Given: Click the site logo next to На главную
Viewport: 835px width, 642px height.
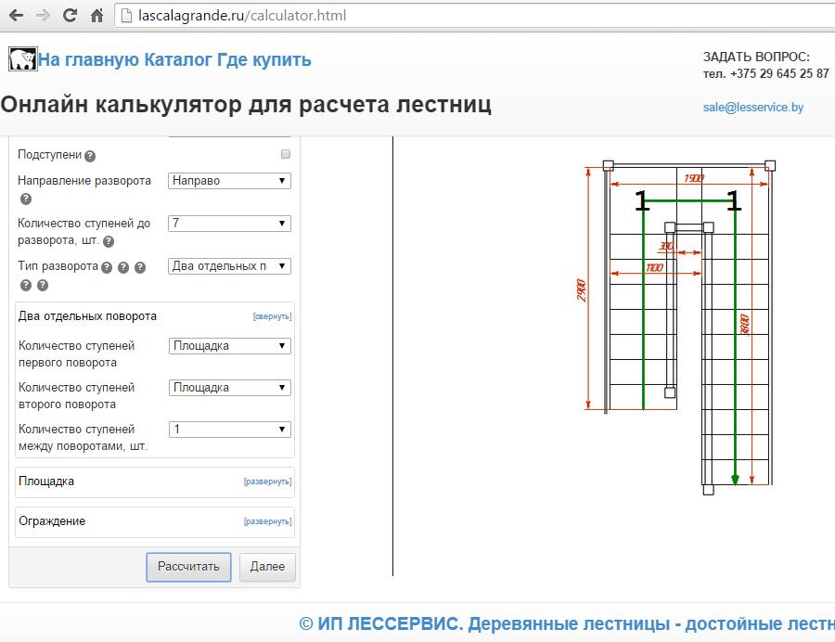Looking at the screenshot, I should pyautogui.click(x=22, y=60).
